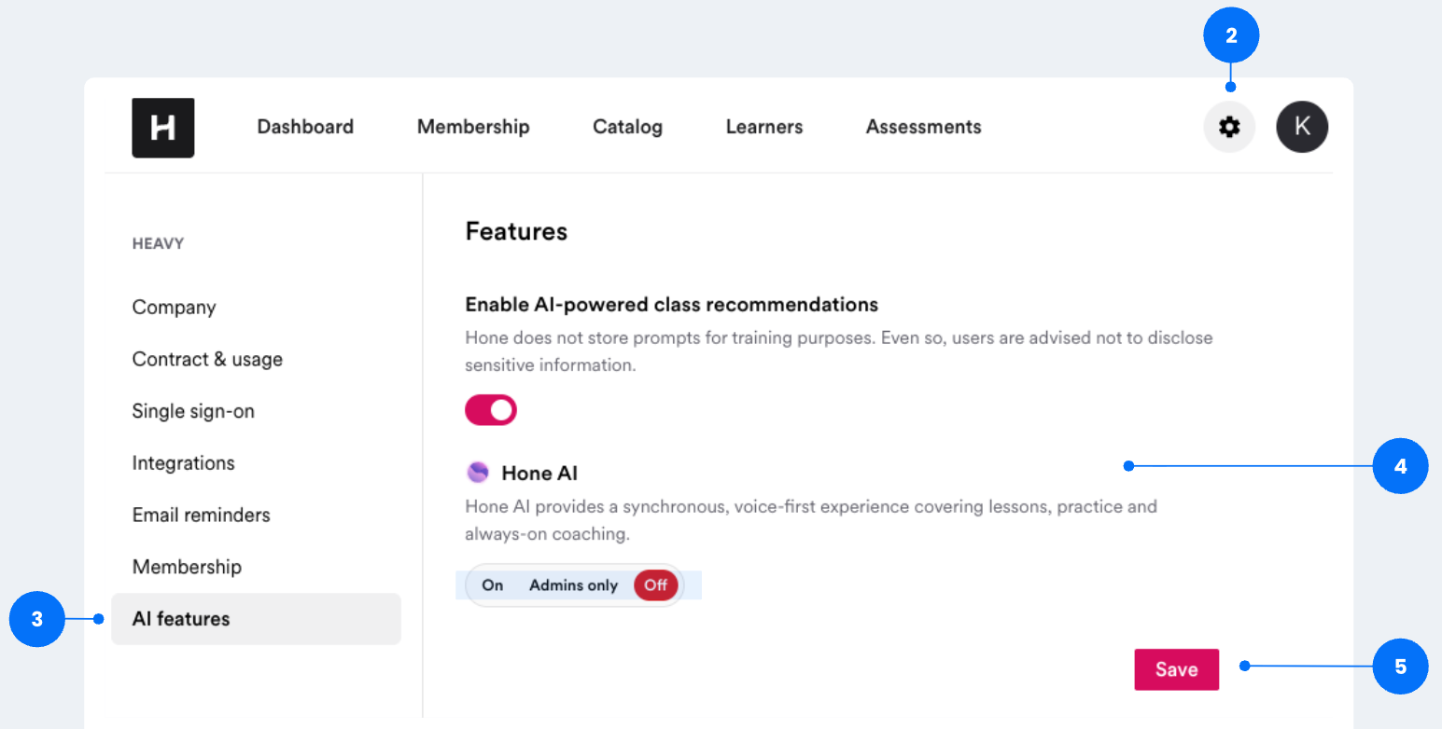Image resolution: width=1442 pixels, height=729 pixels.
Task: Go to the Dashboard tab
Action: tap(305, 127)
